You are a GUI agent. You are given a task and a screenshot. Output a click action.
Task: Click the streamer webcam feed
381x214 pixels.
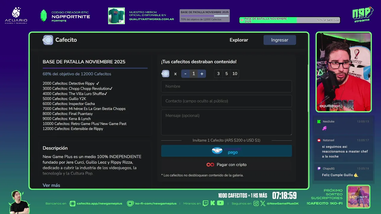click(343, 72)
